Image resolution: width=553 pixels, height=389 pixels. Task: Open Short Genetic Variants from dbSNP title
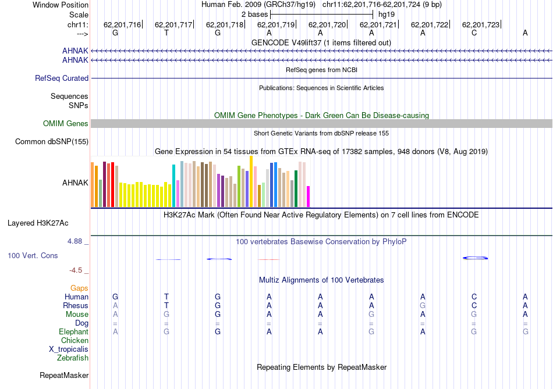[321, 133]
